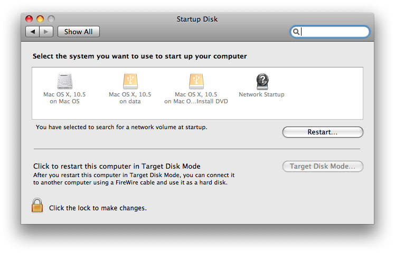Click the padlock icon to unlock changes
This screenshot has height=253, width=395.
point(37,206)
